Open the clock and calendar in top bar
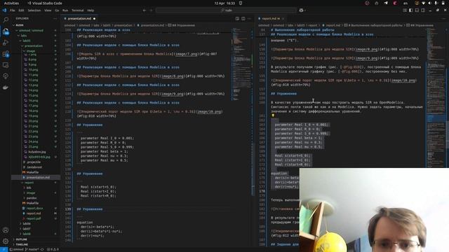The height and width of the screenshot is (252, 449). click(x=224, y=3)
